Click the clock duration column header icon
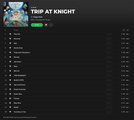 pos(124,30)
